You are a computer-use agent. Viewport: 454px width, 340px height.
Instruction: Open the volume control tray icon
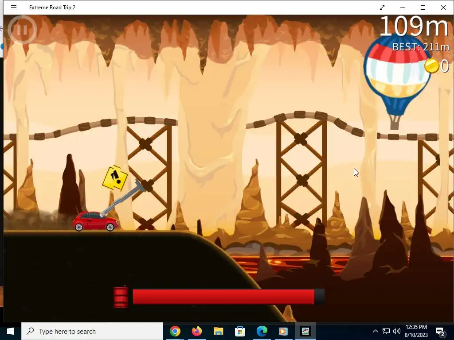tap(397, 331)
